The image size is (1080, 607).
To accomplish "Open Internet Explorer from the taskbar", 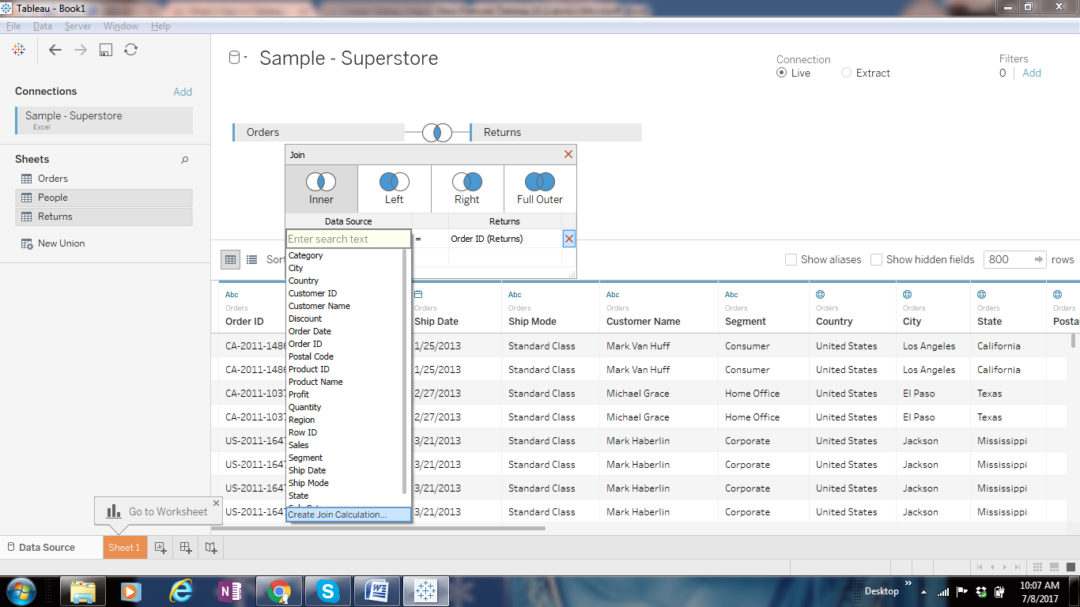I will [181, 590].
